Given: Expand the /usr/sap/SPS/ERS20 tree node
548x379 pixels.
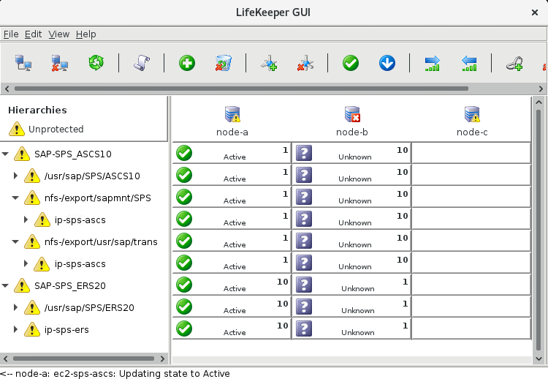Looking at the screenshot, I should (x=15, y=307).
